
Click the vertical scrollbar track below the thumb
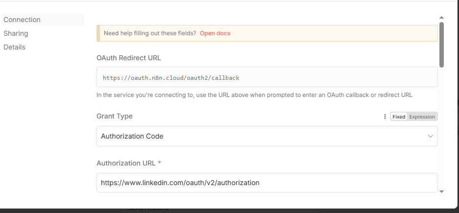click(441, 127)
